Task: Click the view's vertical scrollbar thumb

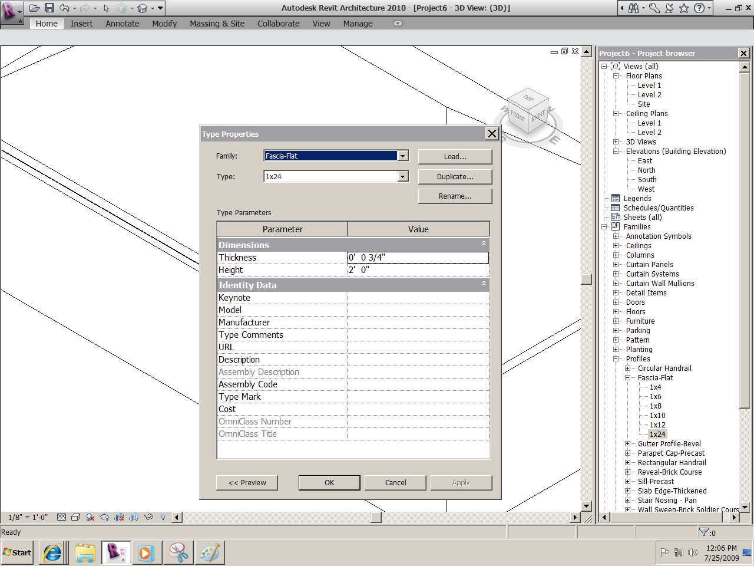Action: pos(586,279)
